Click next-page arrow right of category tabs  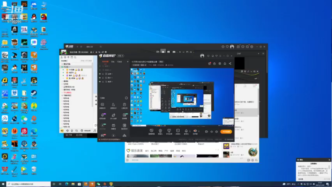coord(218,150)
